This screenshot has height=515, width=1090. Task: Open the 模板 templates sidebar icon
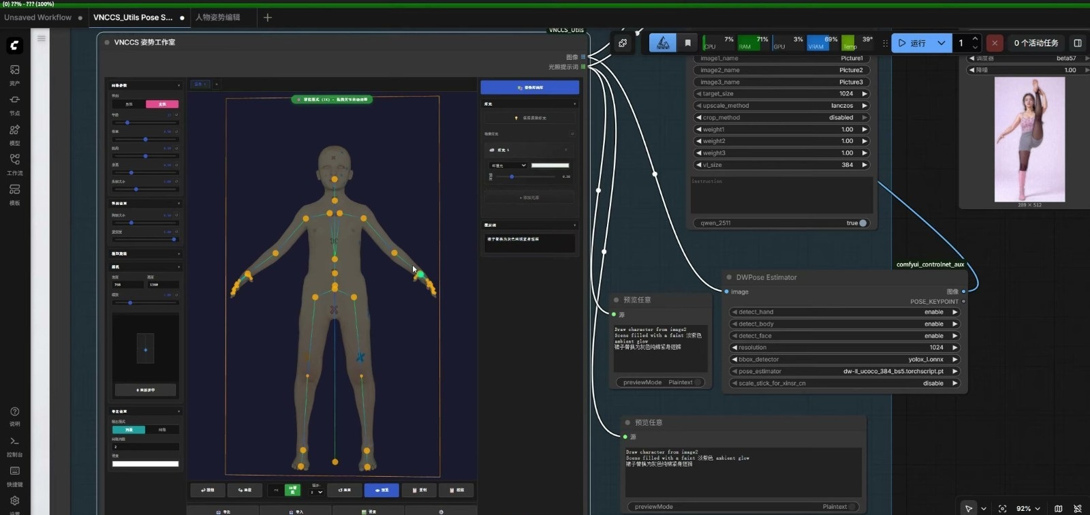tap(14, 190)
